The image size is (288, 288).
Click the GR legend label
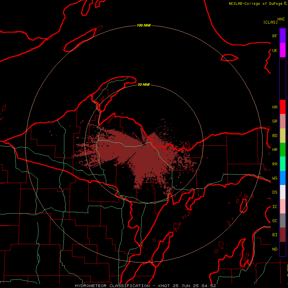click(275, 121)
